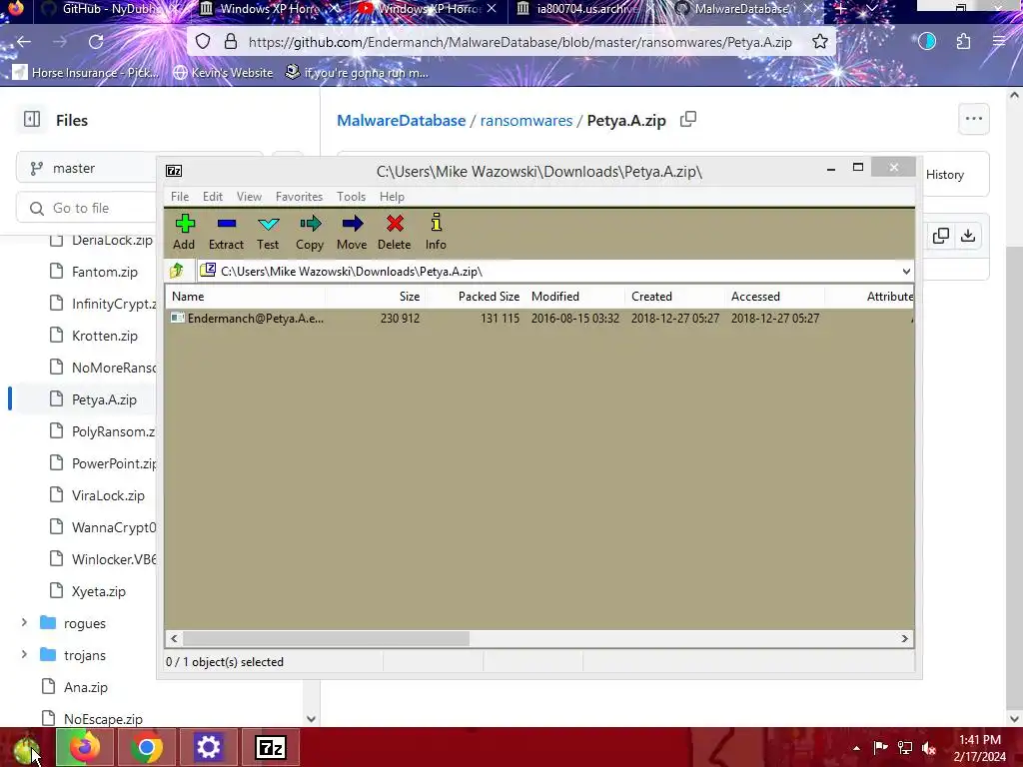This screenshot has width=1023, height=767.
Task: Click the muted volume tray icon
Action: (929, 748)
